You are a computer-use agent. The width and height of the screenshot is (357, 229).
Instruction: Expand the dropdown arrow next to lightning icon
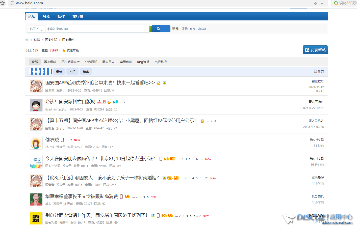[x=322, y=3]
